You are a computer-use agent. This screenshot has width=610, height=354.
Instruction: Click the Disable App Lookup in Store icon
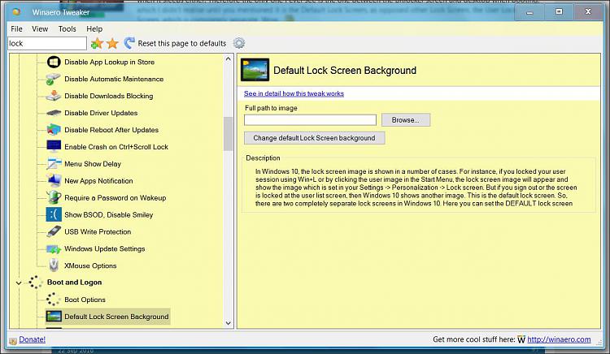(x=54, y=62)
